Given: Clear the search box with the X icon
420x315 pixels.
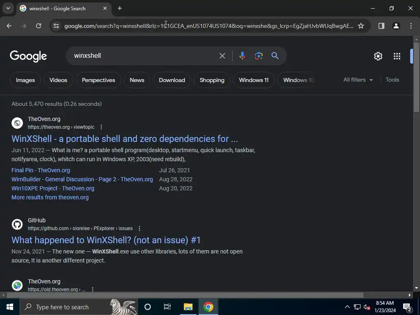Looking at the screenshot, I should tap(222, 56).
